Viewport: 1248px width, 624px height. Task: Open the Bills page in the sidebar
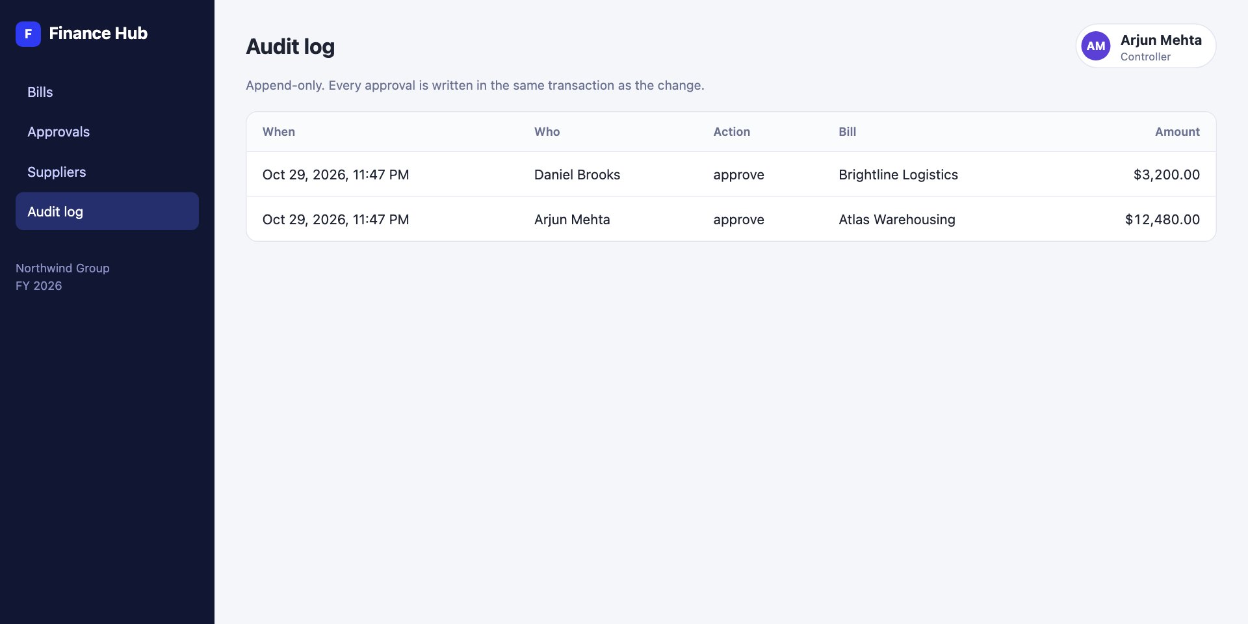point(107,92)
